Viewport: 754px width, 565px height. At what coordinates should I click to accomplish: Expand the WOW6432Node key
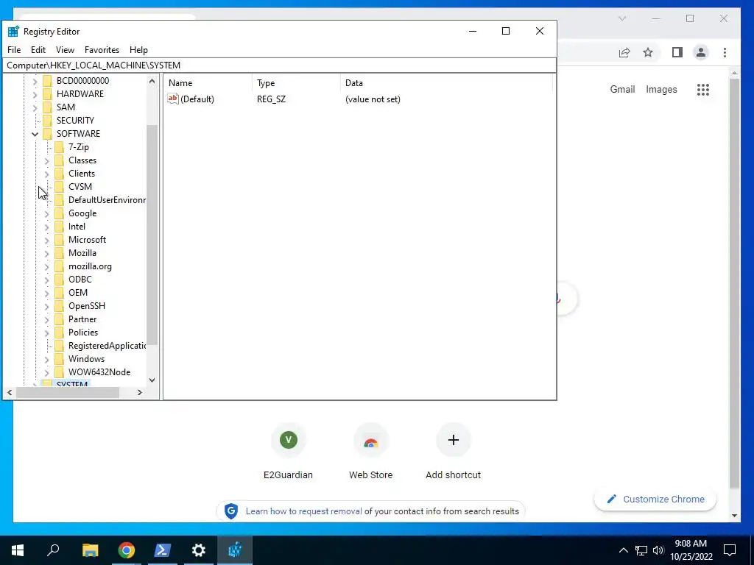click(x=46, y=372)
